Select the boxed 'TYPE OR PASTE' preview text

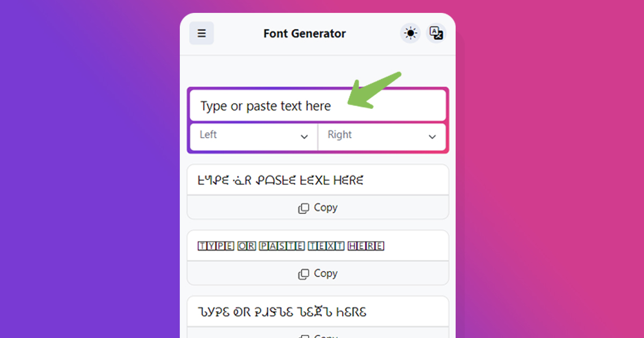pyautogui.click(x=290, y=246)
